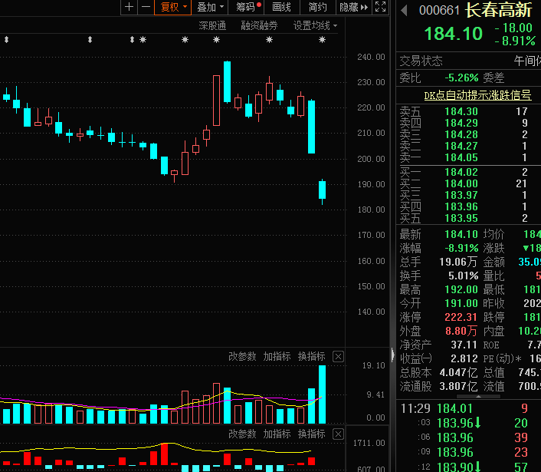The image size is (541, 472).
Task: Click the plus zoom-in icon in toolbar
Action: [x=129, y=7]
